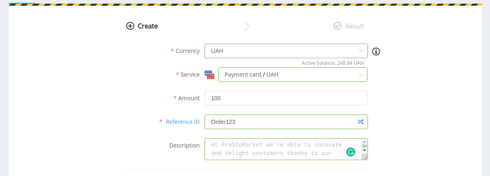Click the Description scrollbar thumb

(x=364, y=146)
